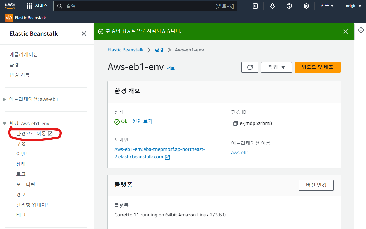Click the search input field
This screenshot has height=229, width=366.
145,6
